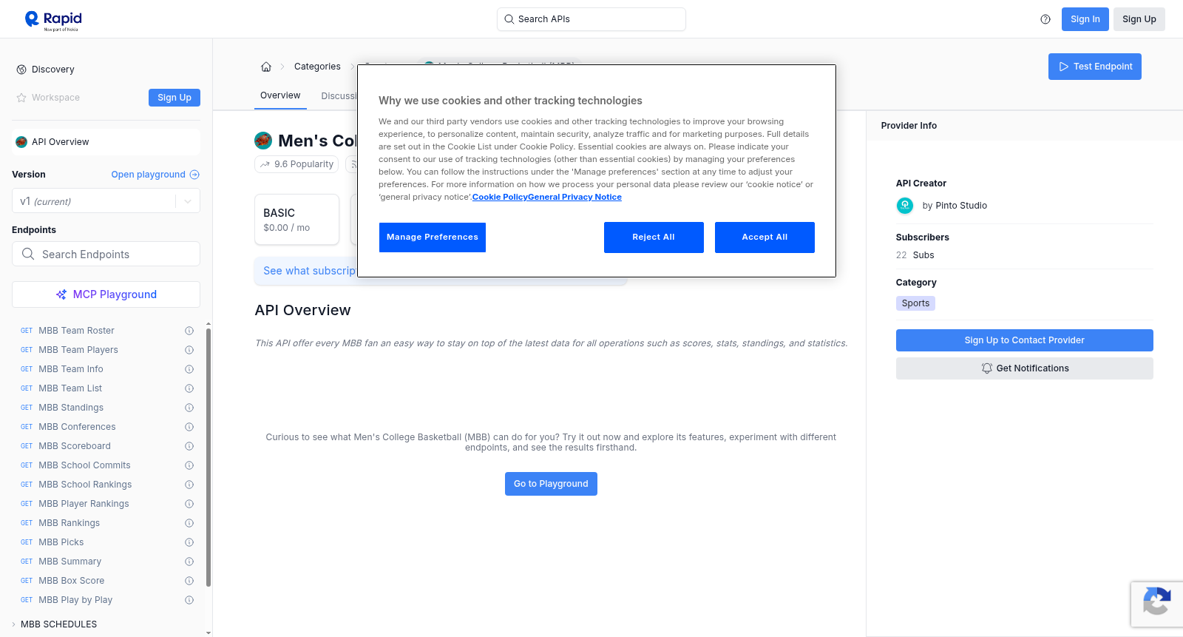Click the Sign Up button in header
The height and width of the screenshot is (637, 1183).
[x=1139, y=19]
